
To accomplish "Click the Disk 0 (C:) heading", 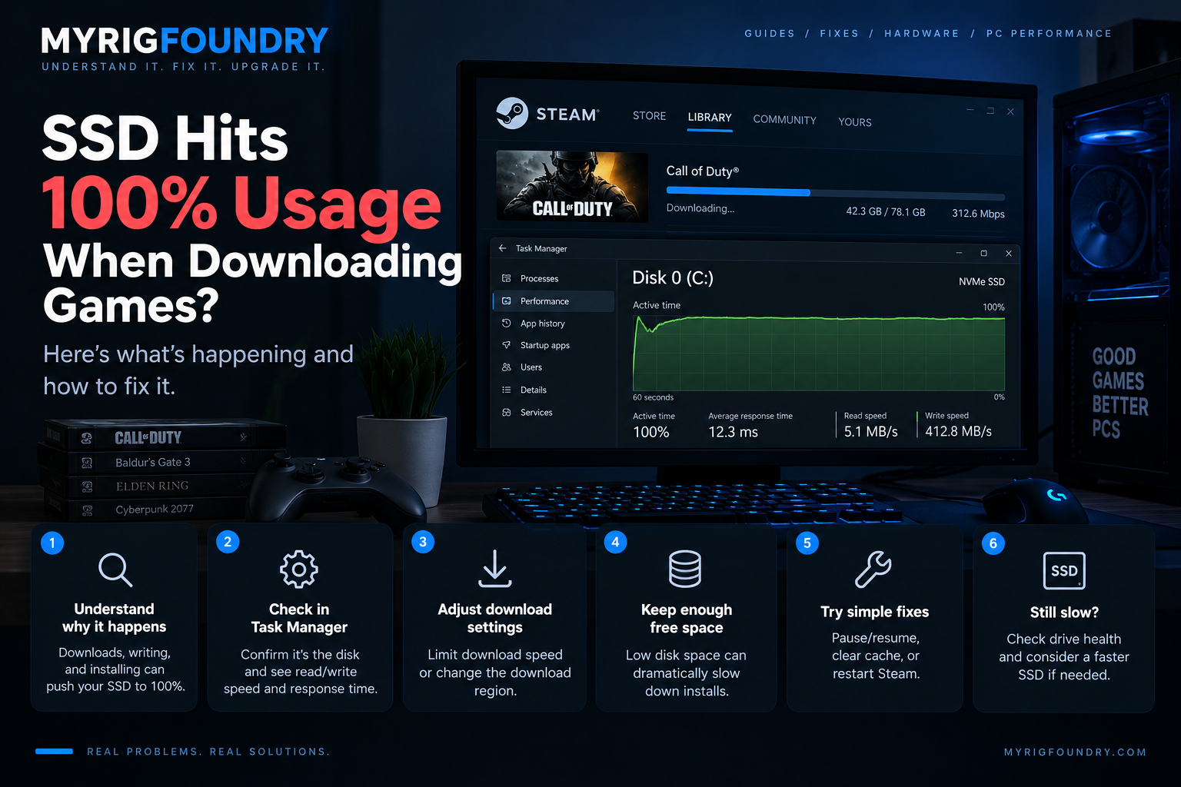I will click(673, 277).
